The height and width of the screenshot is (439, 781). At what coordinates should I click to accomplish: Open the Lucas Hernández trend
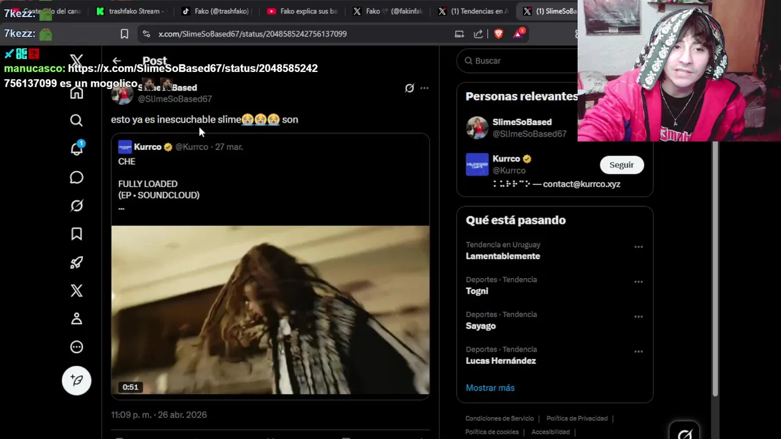pos(501,360)
